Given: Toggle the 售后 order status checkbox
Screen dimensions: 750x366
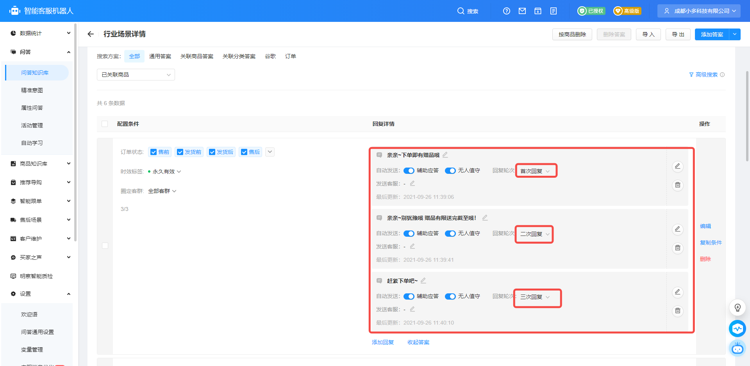Looking at the screenshot, I should (244, 152).
